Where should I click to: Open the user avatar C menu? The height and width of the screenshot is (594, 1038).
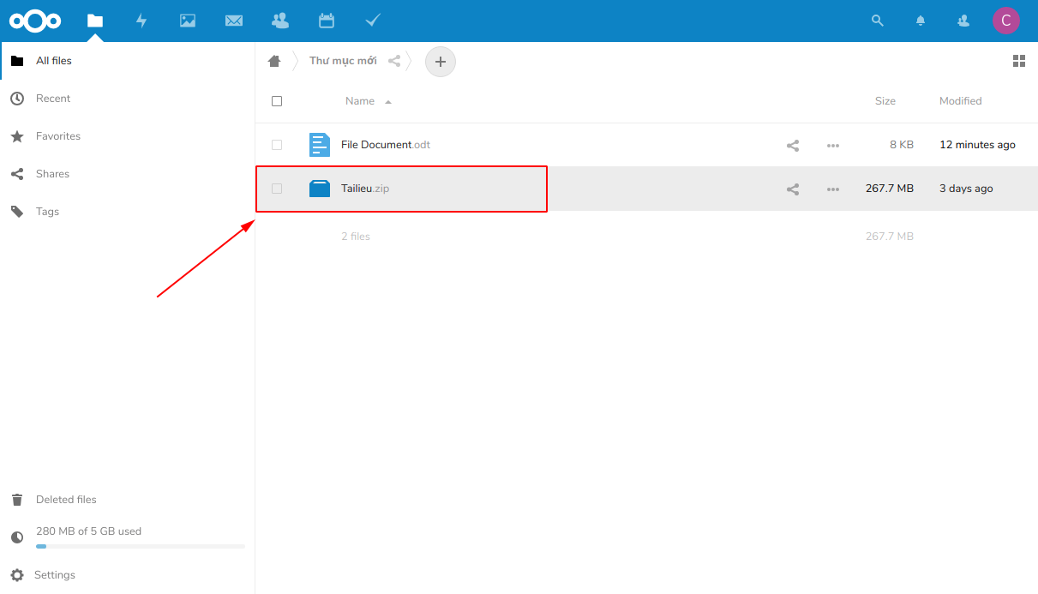tap(1006, 21)
